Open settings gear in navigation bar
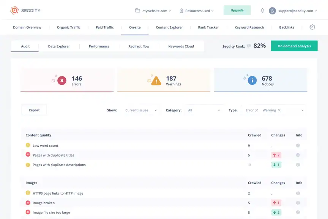 click(312, 27)
